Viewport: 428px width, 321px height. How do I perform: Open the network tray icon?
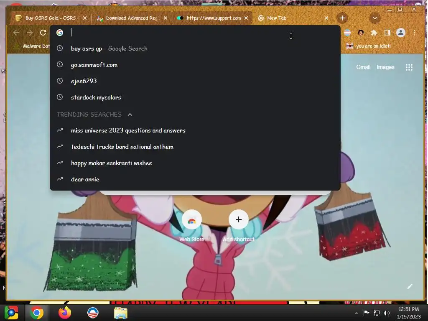click(x=377, y=313)
